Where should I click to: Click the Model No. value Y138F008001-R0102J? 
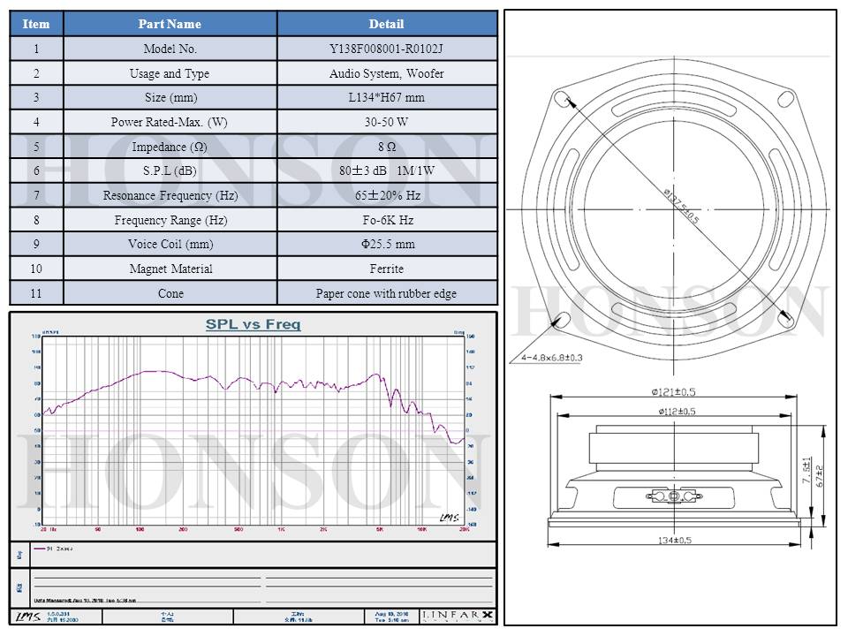point(386,49)
